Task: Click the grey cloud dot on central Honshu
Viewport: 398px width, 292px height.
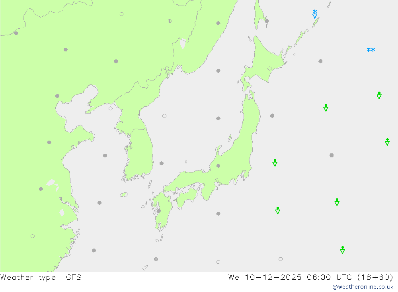Action: (x=218, y=166)
